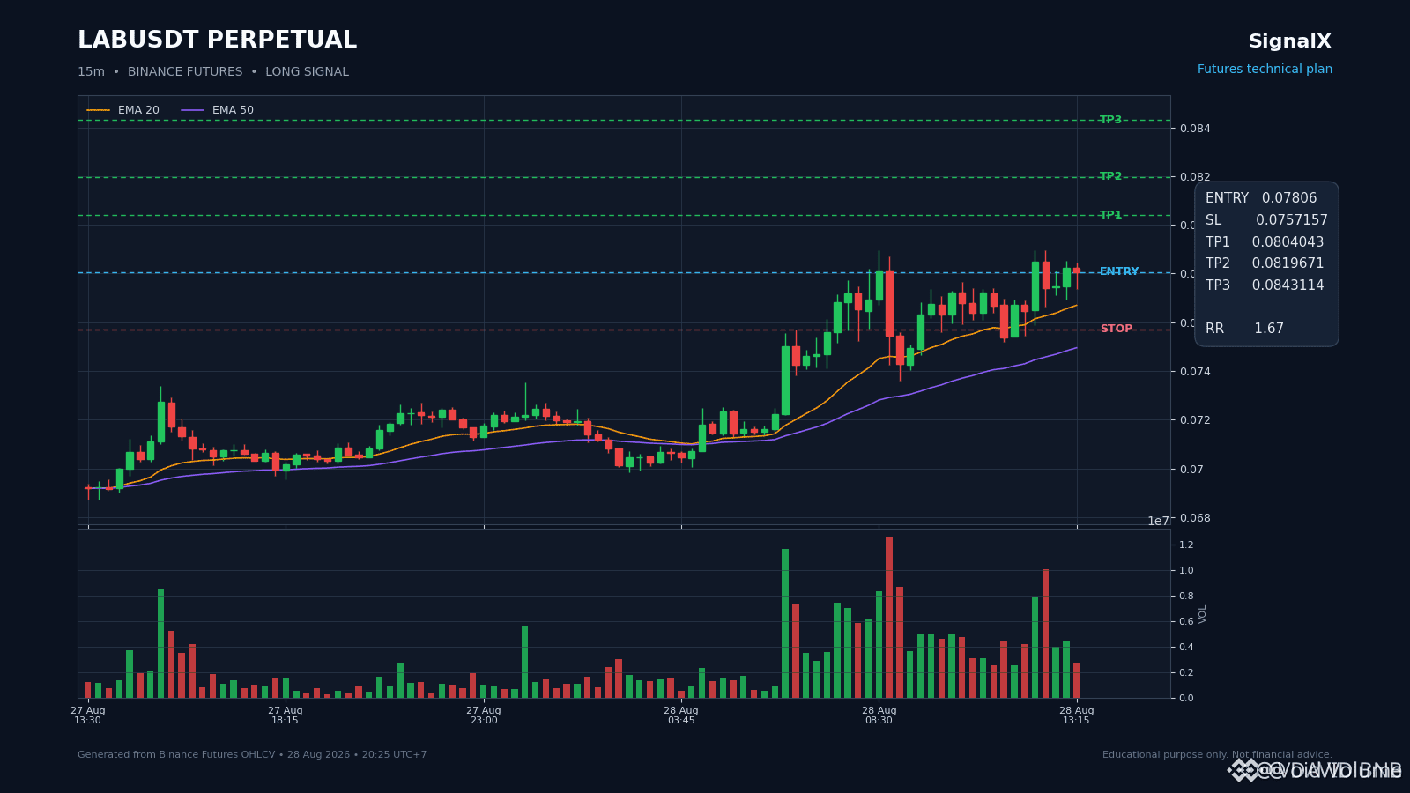Image resolution: width=1410 pixels, height=793 pixels.
Task: Click the 0.2 volume axis tick
Action: coord(1186,673)
